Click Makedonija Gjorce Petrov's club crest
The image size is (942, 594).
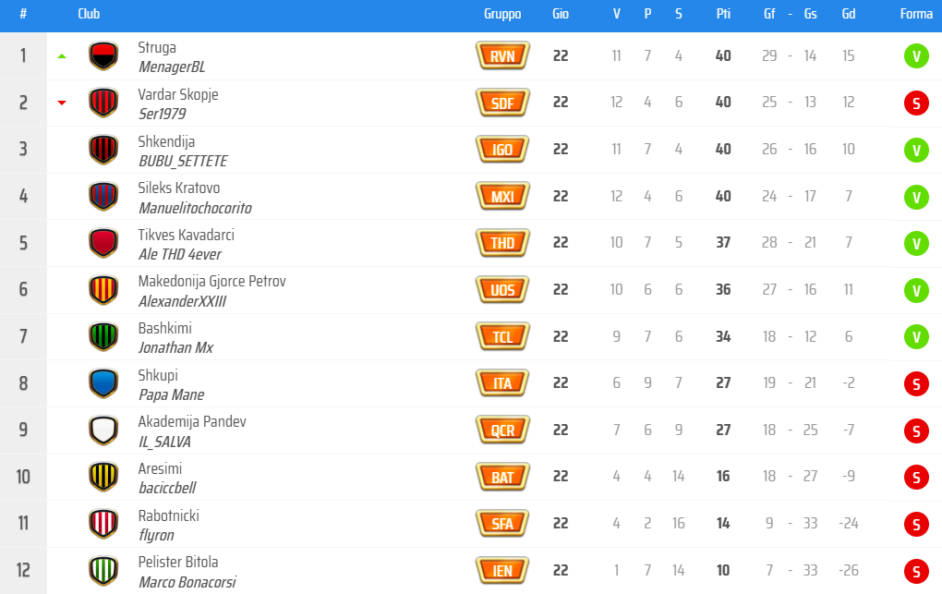coord(103,290)
